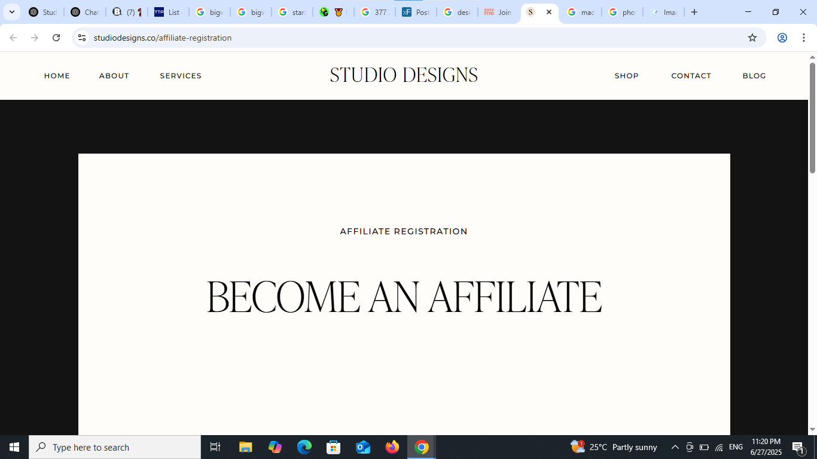
Task: Open the weather widget showing 25°C
Action: pyautogui.click(x=614, y=447)
